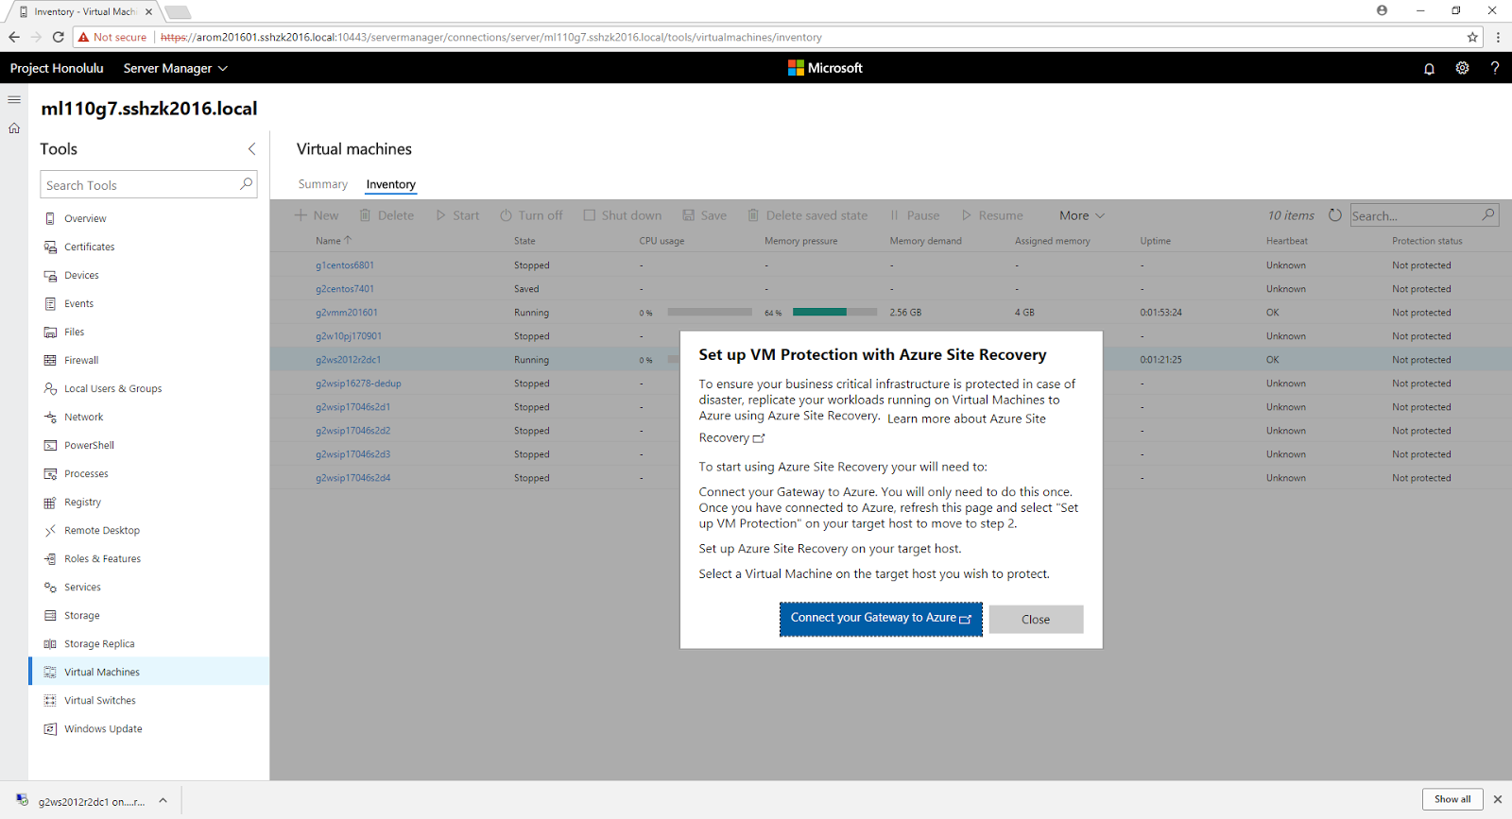Click the browser reload button
This screenshot has height=819, width=1512.
[x=59, y=37]
